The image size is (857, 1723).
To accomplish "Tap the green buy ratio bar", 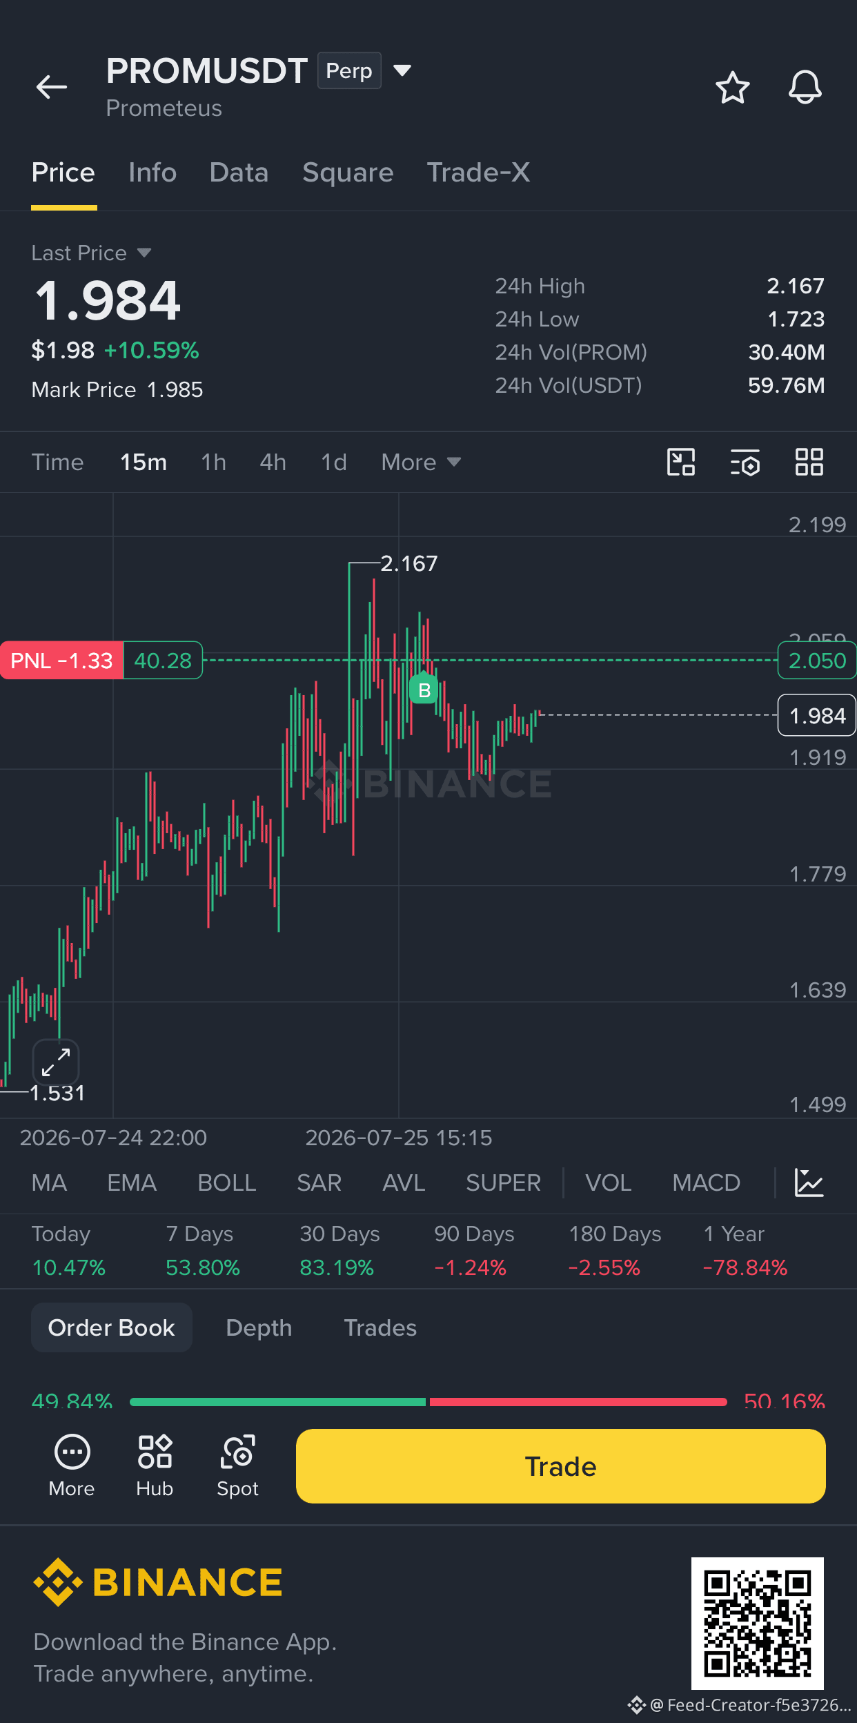I will pos(277,1402).
